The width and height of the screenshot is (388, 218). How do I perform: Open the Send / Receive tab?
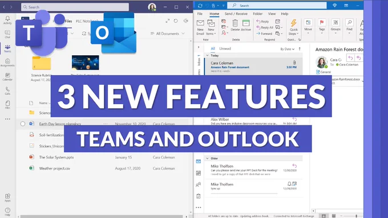[236, 14]
